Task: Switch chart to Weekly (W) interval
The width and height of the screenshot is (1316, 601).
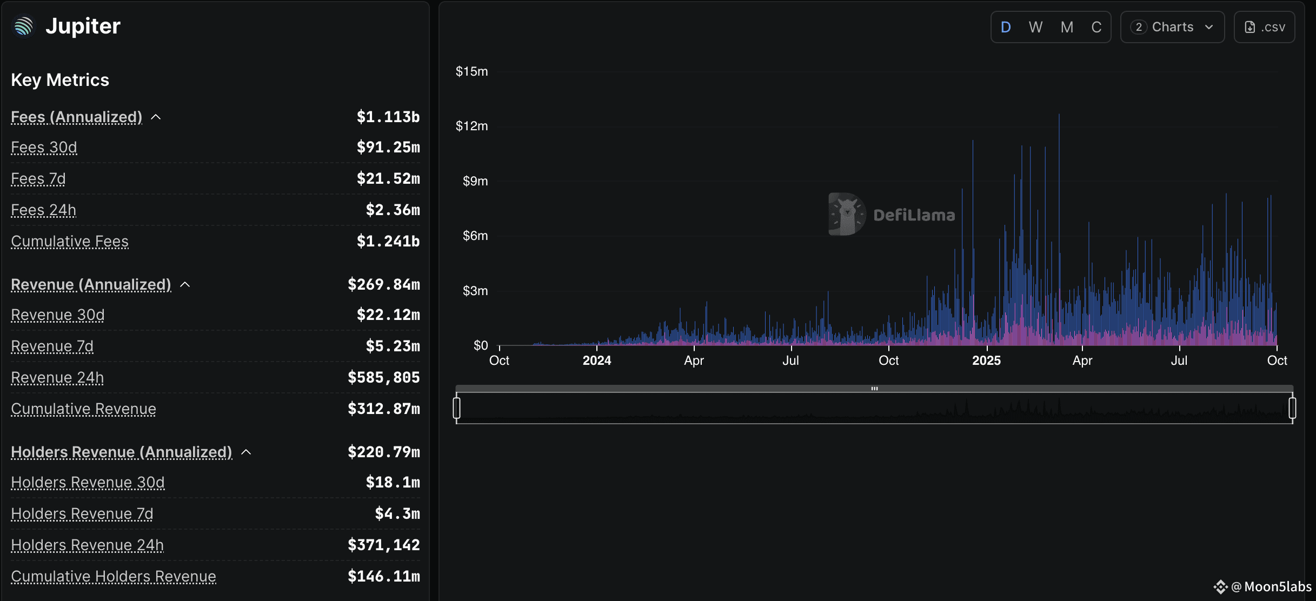Action: [1035, 27]
